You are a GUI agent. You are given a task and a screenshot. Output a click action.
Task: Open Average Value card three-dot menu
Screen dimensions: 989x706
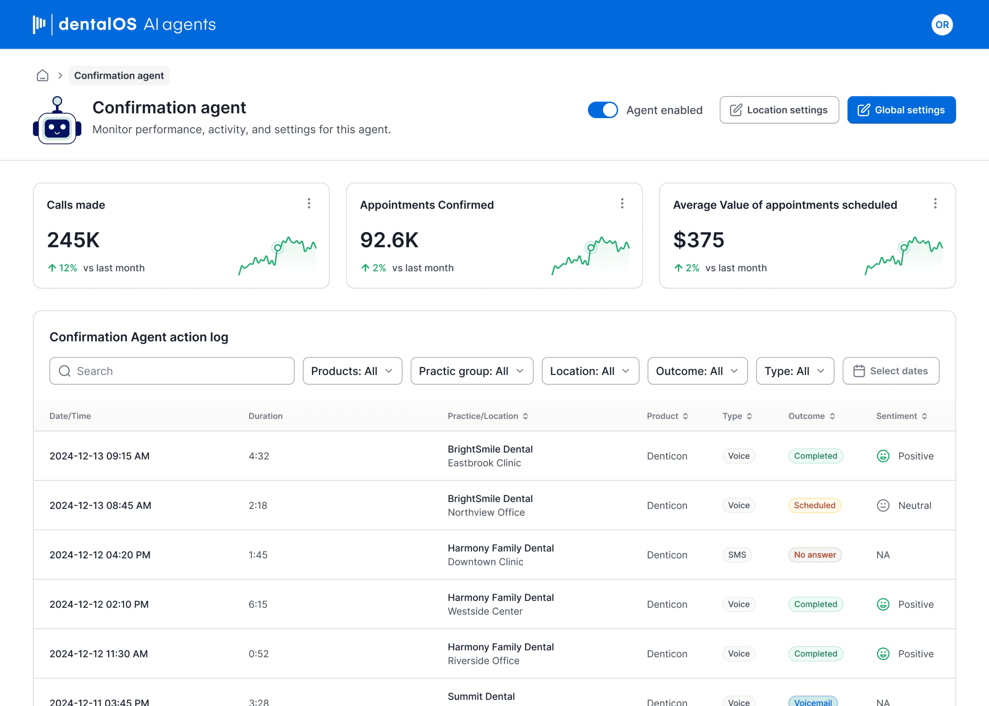[935, 204]
